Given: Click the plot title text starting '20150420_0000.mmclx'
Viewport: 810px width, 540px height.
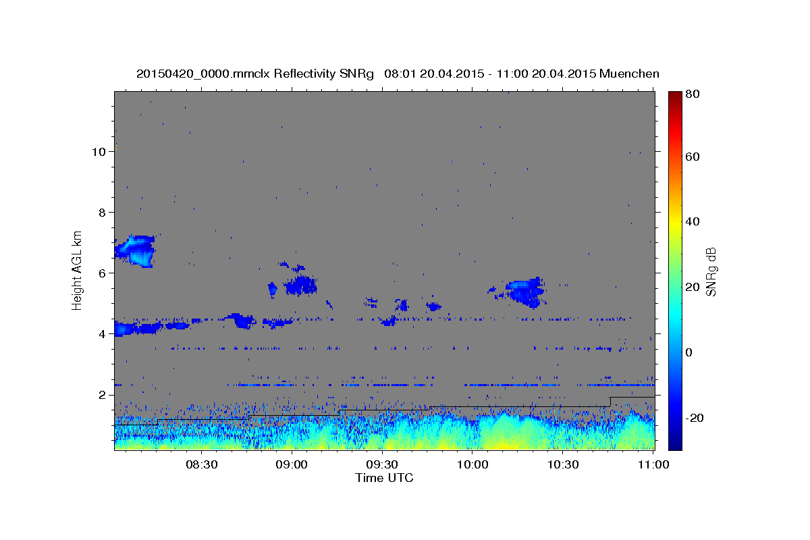Looking at the screenshot, I should coord(398,74).
